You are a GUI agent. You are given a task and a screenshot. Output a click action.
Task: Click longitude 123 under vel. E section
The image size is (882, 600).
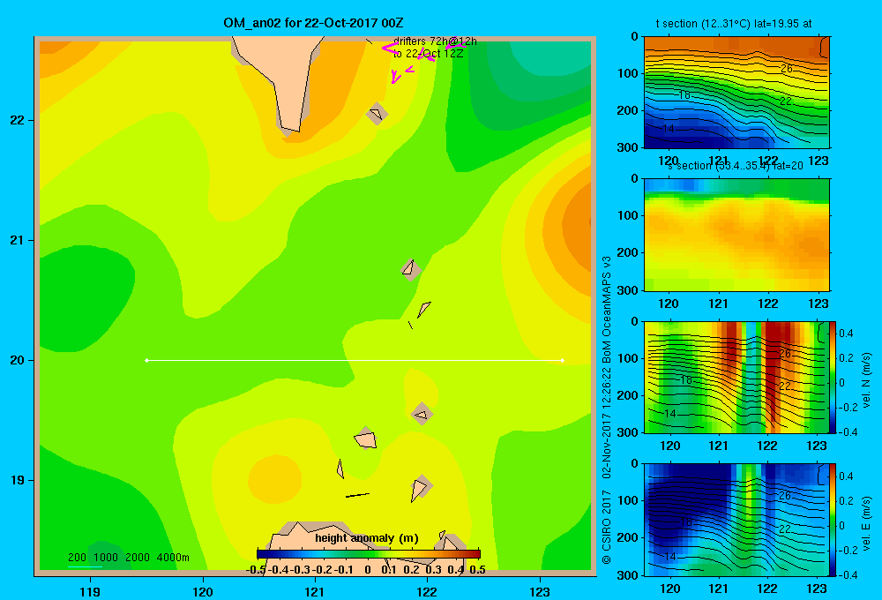tap(817, 589)
